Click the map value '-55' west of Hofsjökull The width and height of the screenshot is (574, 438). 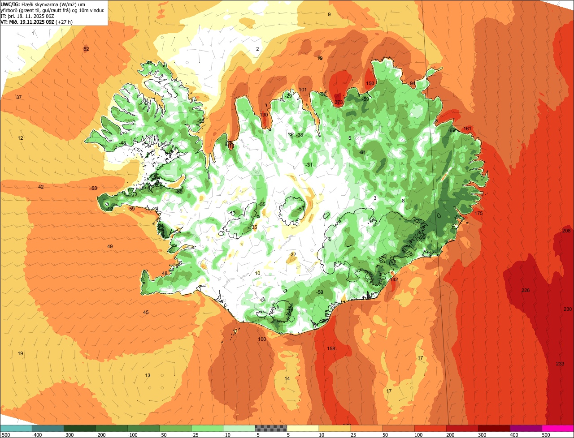[x=262, y=204]
